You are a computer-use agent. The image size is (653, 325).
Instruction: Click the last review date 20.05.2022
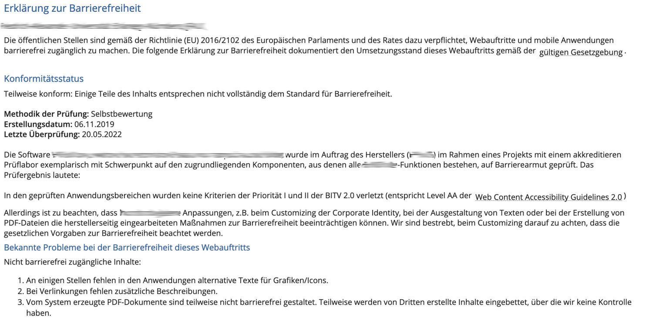pos(102,134)
